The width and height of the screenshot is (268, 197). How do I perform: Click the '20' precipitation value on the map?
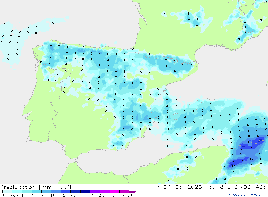pyautogui.click(x=258, y=141)
